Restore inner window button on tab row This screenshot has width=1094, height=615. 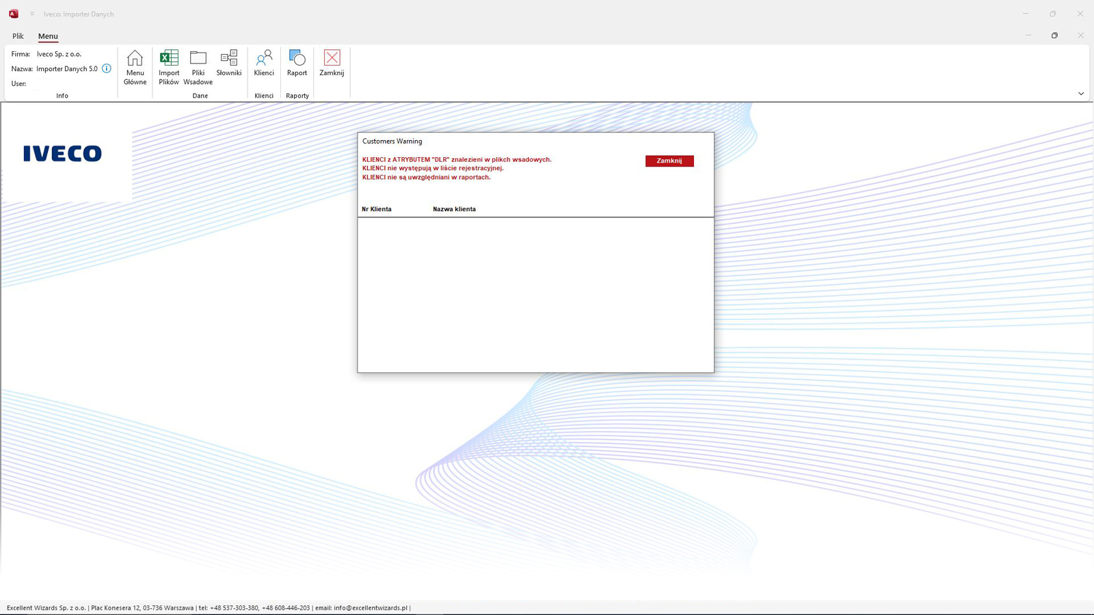click(1054, 36)
